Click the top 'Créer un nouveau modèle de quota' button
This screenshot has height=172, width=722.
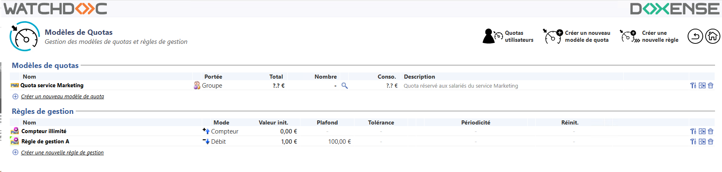[x=576, y=36]
